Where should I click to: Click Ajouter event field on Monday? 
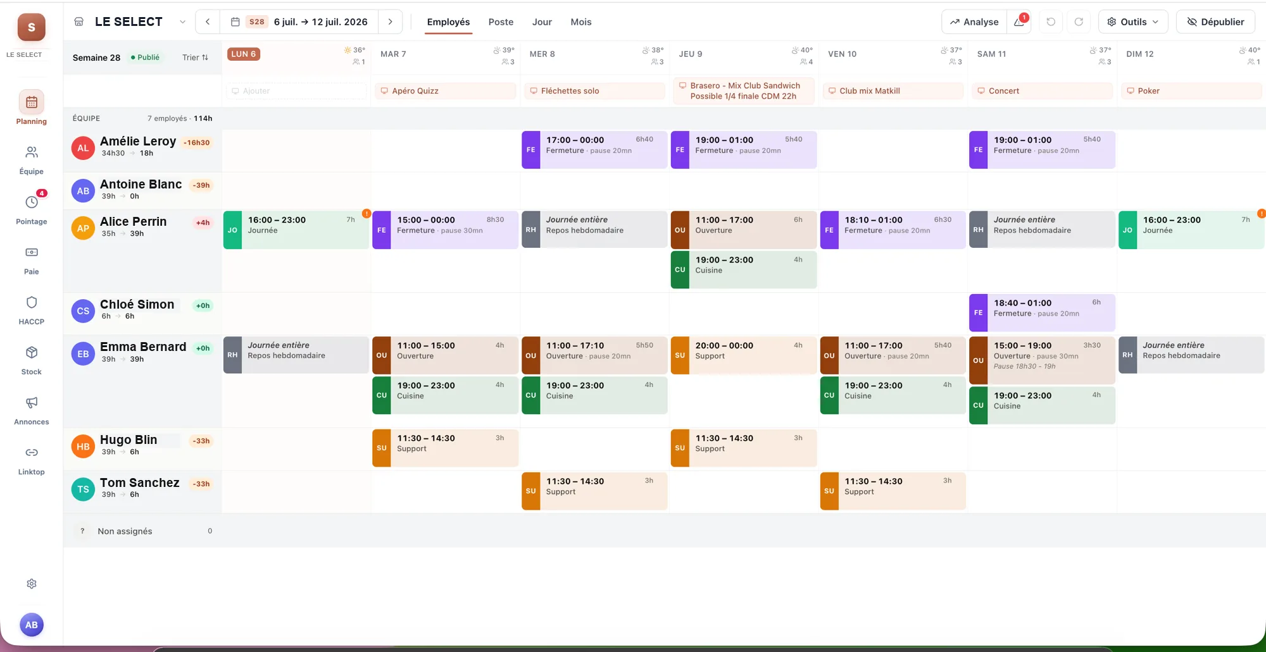coord(296,91)
